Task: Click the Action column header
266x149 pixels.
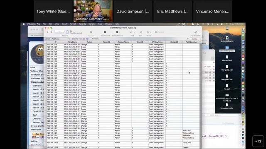Action: [89, 42]
